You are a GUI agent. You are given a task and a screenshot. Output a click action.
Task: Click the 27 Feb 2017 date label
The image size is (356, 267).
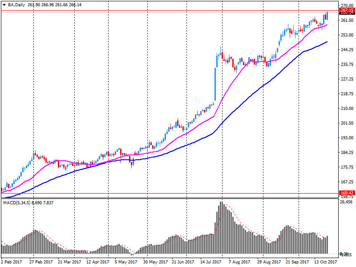click(x=41, y=262)
